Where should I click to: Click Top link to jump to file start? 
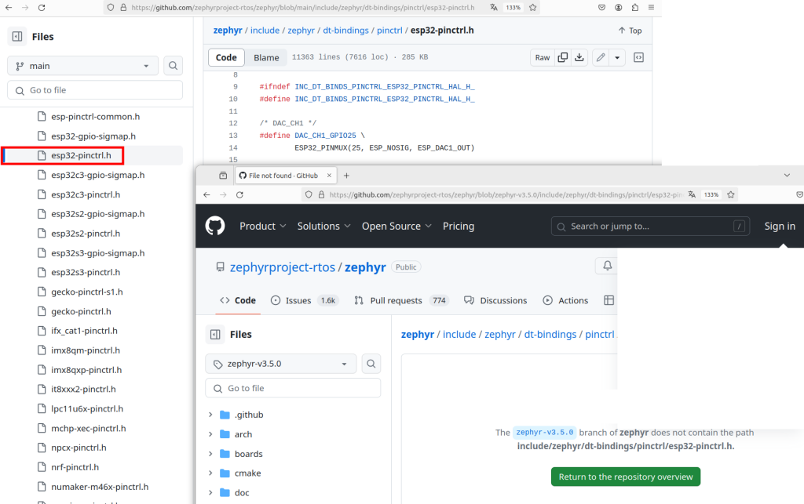(630, 31)
